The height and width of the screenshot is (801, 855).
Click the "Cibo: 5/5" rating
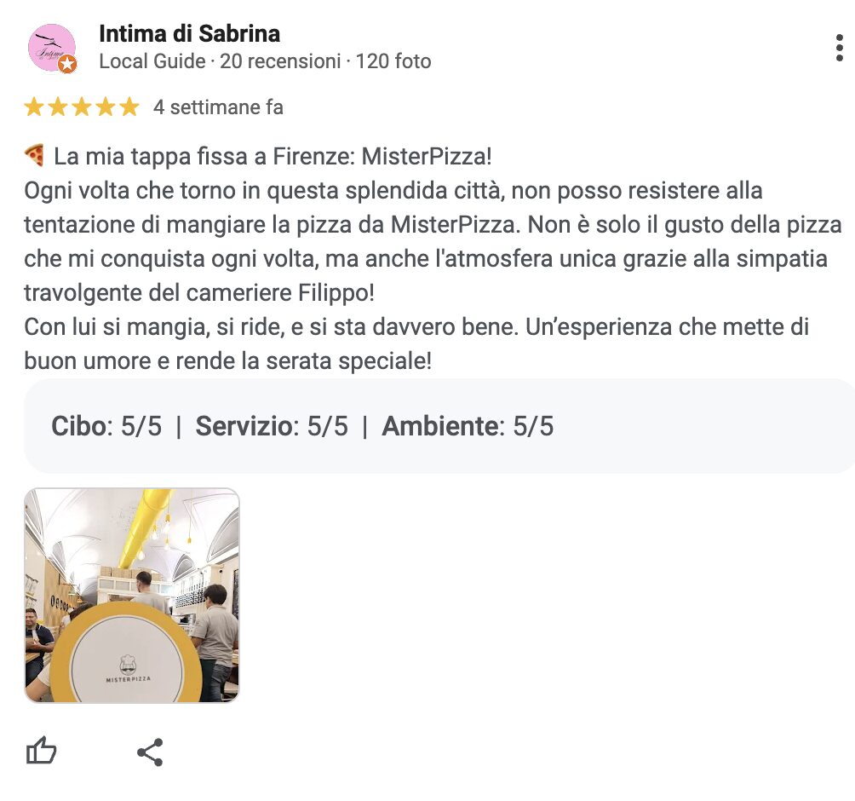click(x=106, y=426)
